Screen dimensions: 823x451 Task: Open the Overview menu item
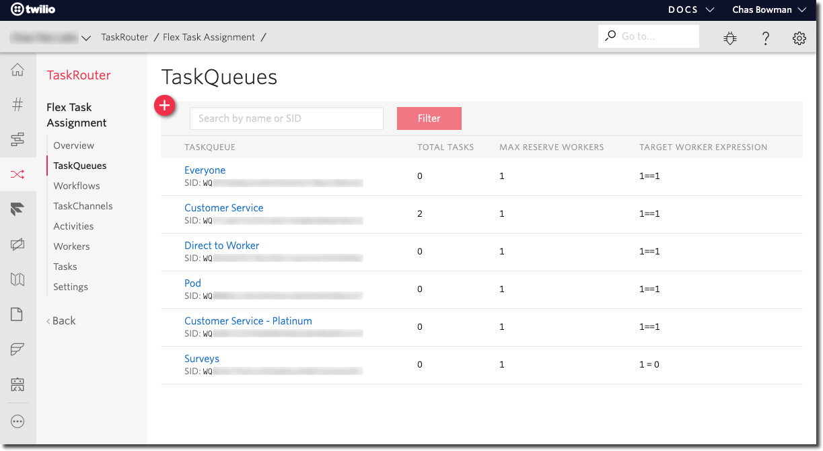click(x=74, y=145)
